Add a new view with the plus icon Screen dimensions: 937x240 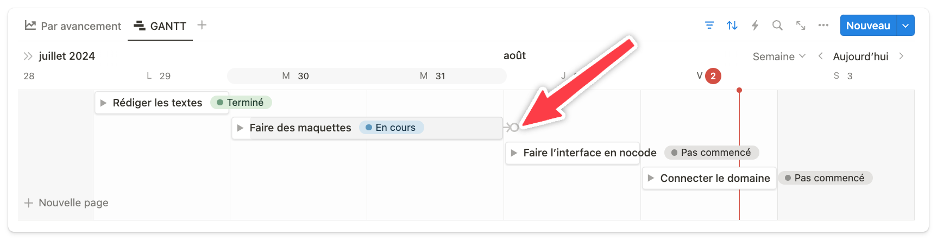[x=202, y=25]
